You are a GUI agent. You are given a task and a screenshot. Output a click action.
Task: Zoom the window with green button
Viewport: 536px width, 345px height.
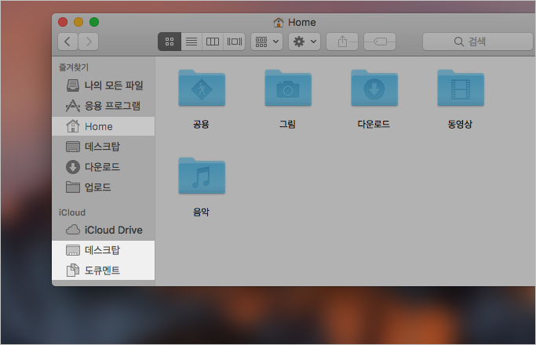pyautogui.click(x=94, y=22)
